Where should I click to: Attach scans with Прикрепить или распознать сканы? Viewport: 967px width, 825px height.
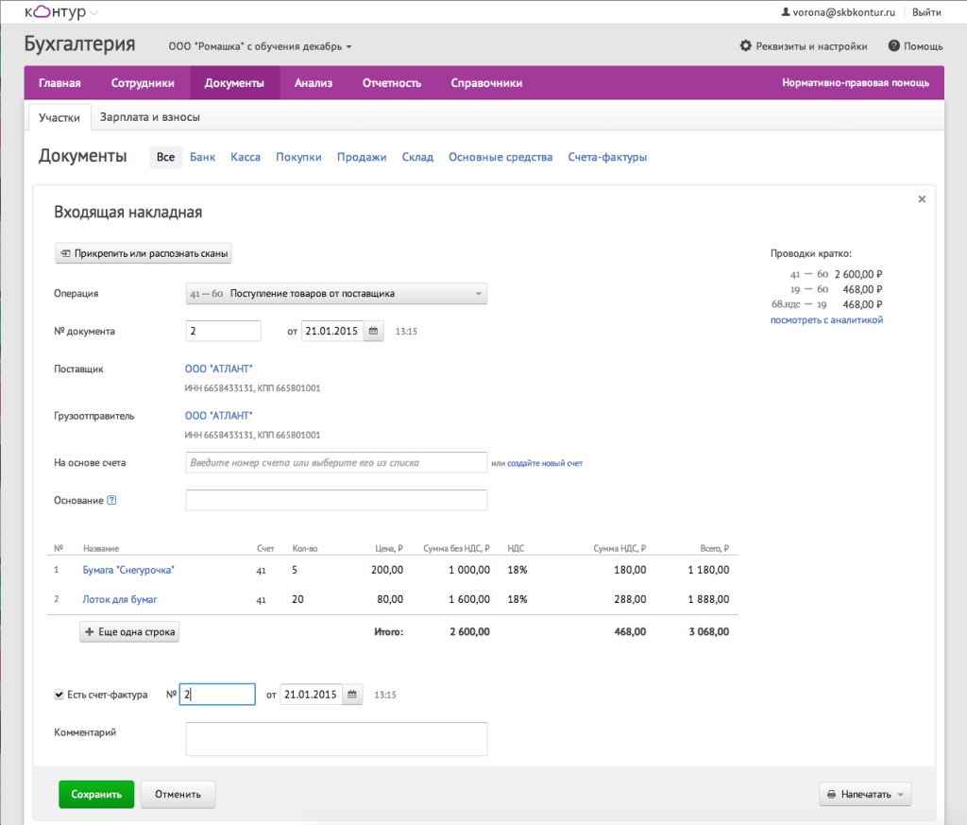click(x=144, y=253)
